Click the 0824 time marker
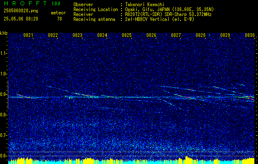 point(102,35)
